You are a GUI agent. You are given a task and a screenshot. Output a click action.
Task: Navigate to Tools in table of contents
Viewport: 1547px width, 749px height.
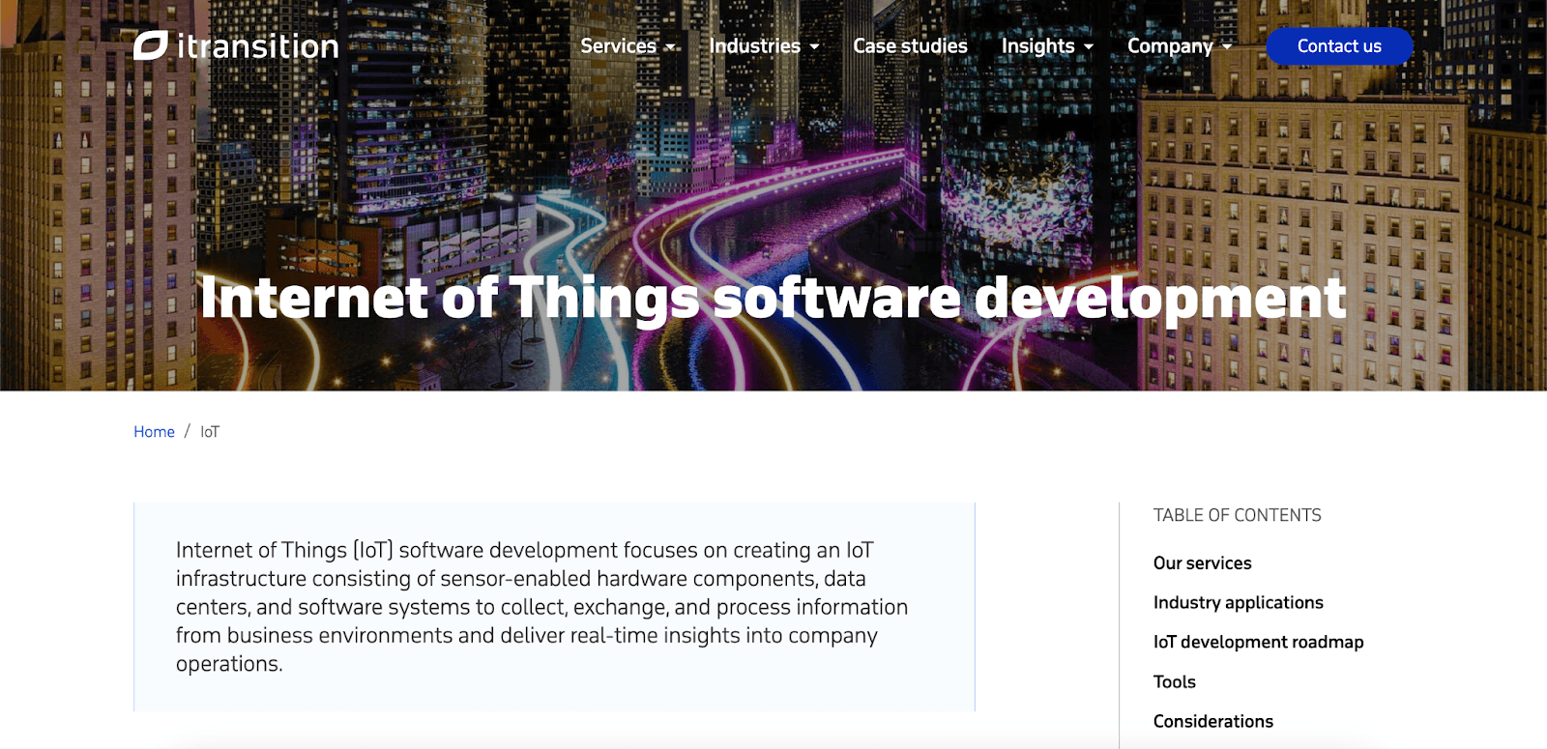[1174, 682]
